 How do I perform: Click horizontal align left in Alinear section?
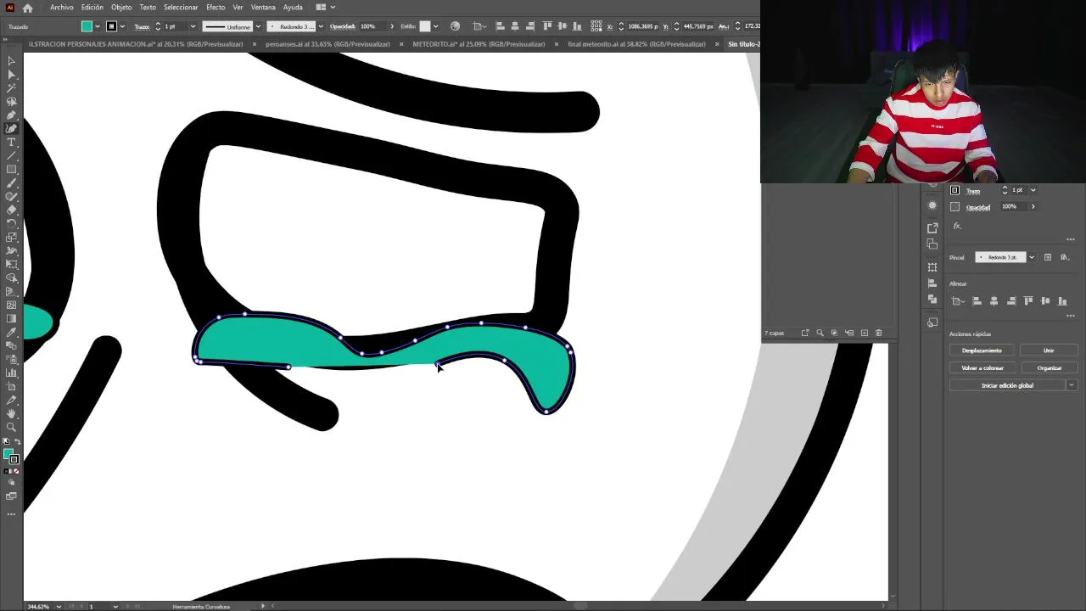coord(977,301)
